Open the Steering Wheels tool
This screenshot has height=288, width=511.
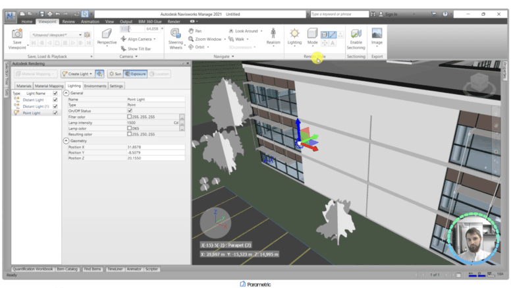pyautogui.click(x=175, y=34)
